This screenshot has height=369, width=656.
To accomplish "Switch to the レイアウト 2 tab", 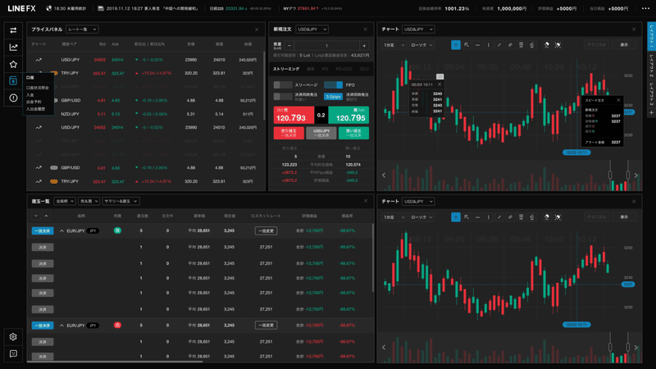I will pyautogui.click(x=651, y=66).
